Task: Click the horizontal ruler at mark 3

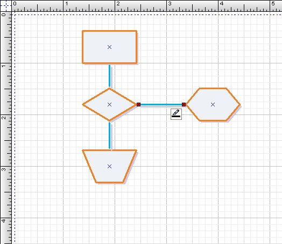Action: [167, 6]
